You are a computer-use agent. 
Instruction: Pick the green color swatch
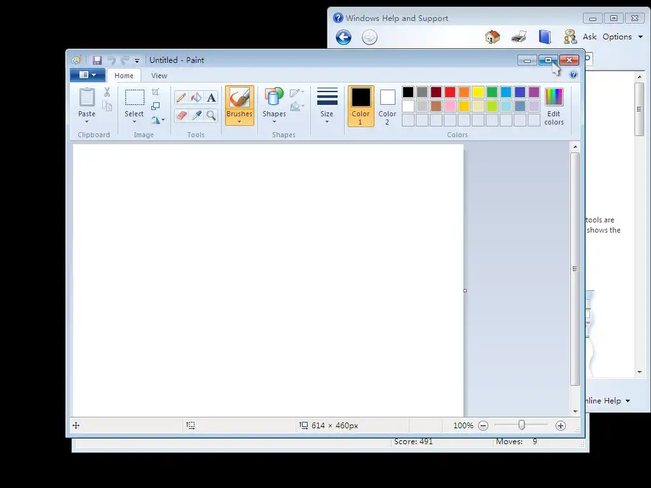492,92
